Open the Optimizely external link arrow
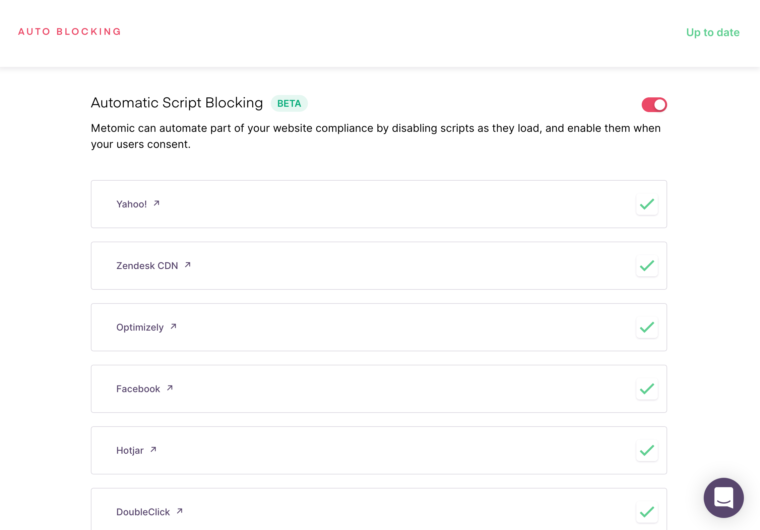This screenshot has width=760, height=530. click(x=173, y=326)
